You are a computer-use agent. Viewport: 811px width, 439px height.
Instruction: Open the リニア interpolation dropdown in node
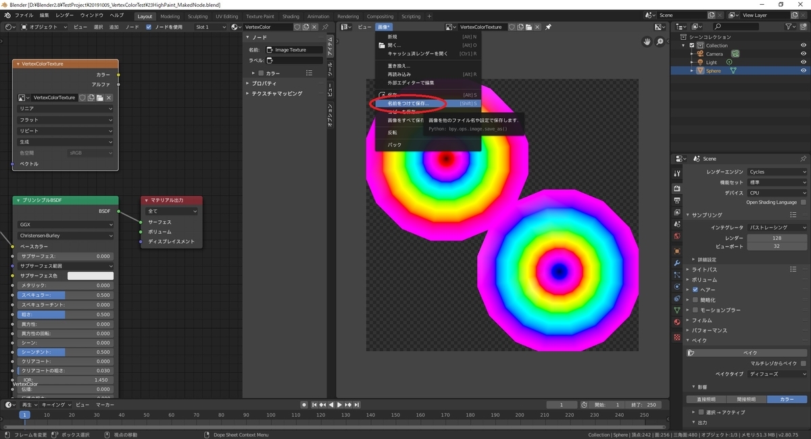(66, 109)
